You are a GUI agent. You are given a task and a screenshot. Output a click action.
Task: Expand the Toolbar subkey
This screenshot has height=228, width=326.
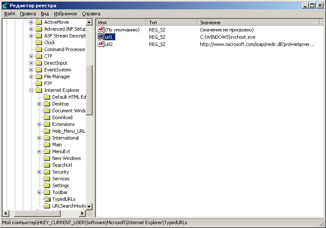pos(39,192)
